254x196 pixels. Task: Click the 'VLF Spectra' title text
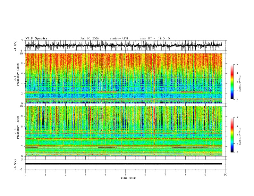(x=36, y=38)
